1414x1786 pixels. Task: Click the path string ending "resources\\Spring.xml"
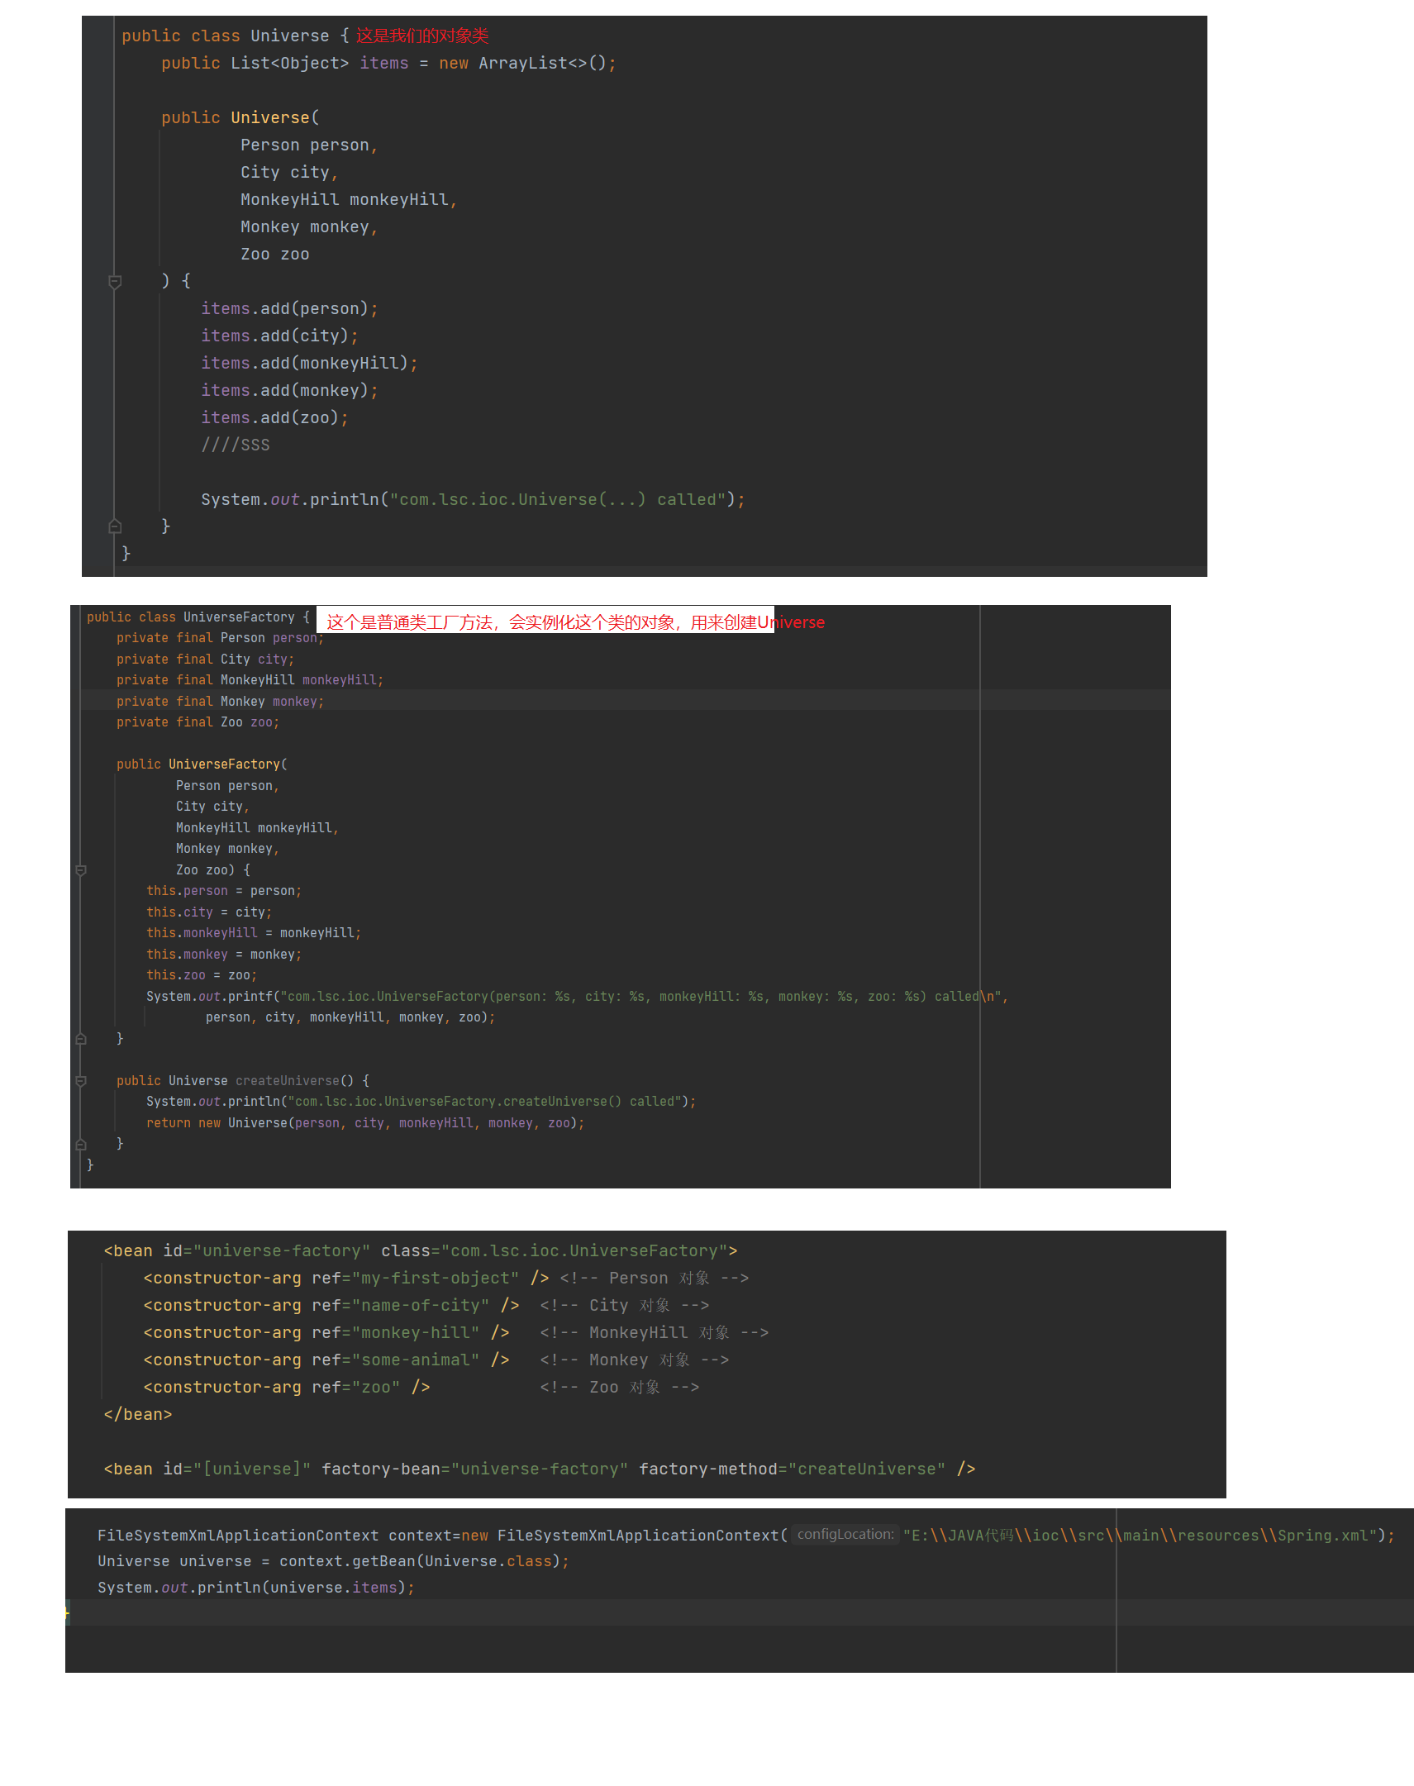1140,1535
